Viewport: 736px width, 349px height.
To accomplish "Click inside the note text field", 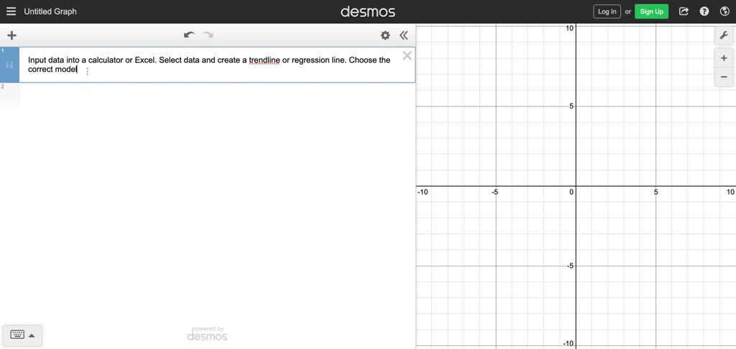I will [209, 65].
